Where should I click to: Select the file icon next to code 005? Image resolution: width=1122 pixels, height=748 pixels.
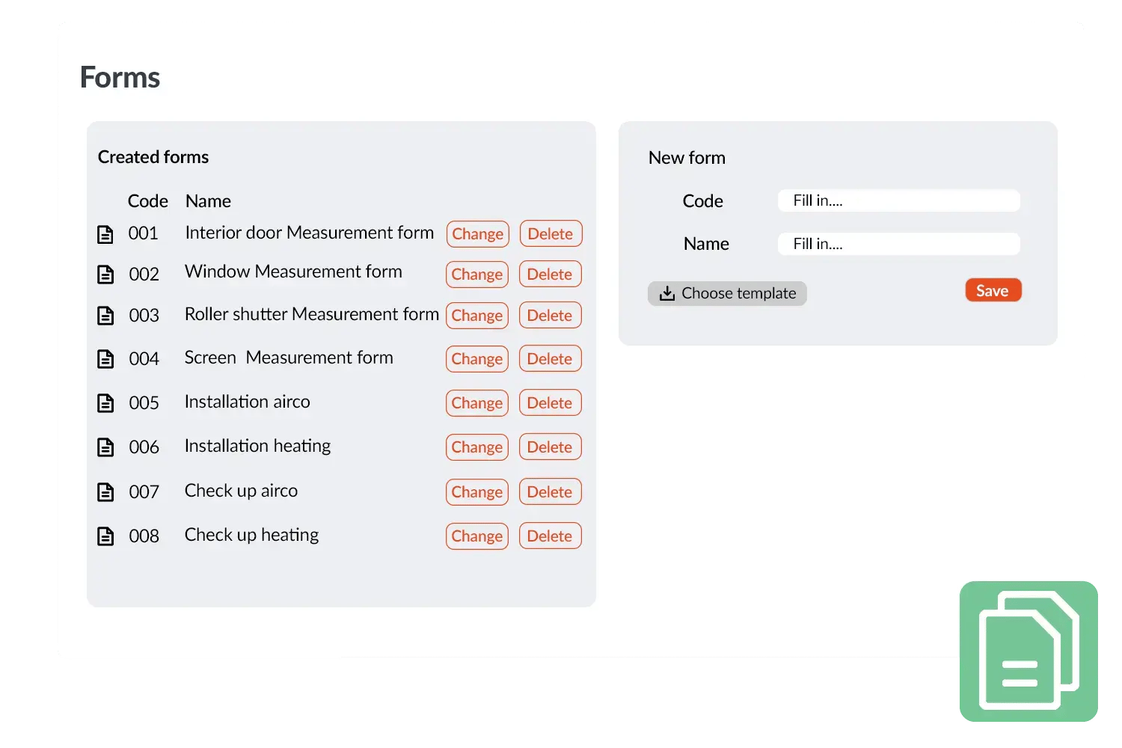pyautogui.click(x=105, y=403)
